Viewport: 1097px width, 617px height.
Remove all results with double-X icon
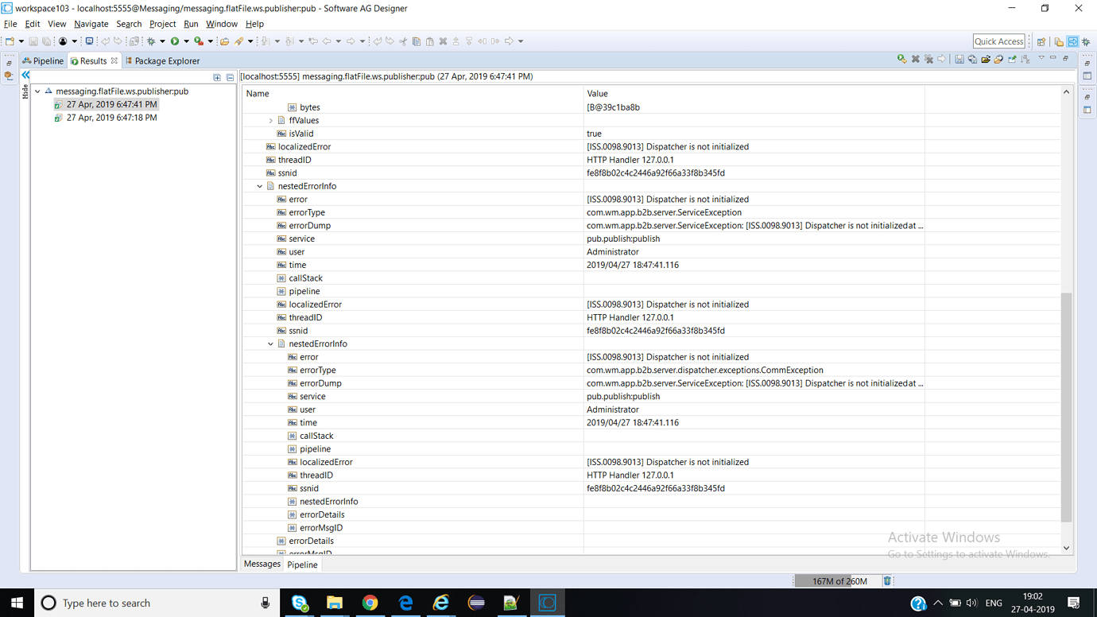[x=928, y=59]
